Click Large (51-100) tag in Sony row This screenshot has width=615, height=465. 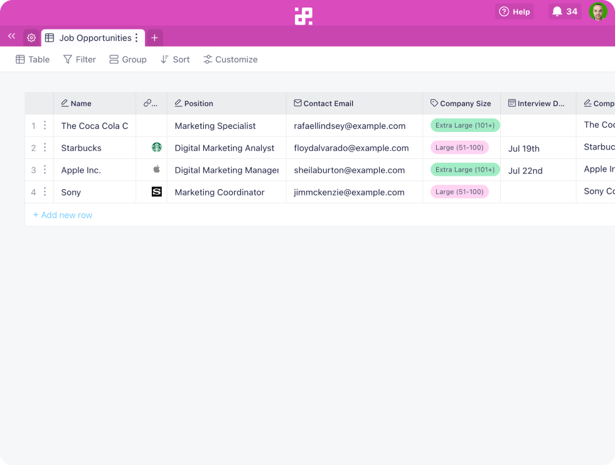tap(459, 192)
